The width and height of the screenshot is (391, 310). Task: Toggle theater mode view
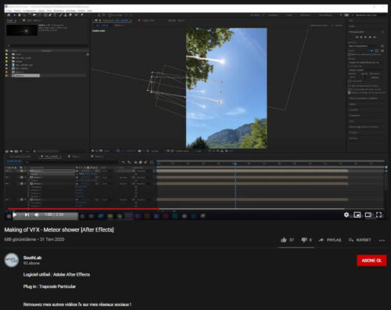[x=368, y=214]
